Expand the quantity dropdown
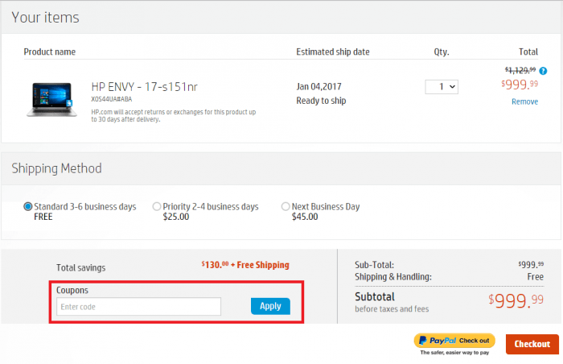 (x=442, y=86)
